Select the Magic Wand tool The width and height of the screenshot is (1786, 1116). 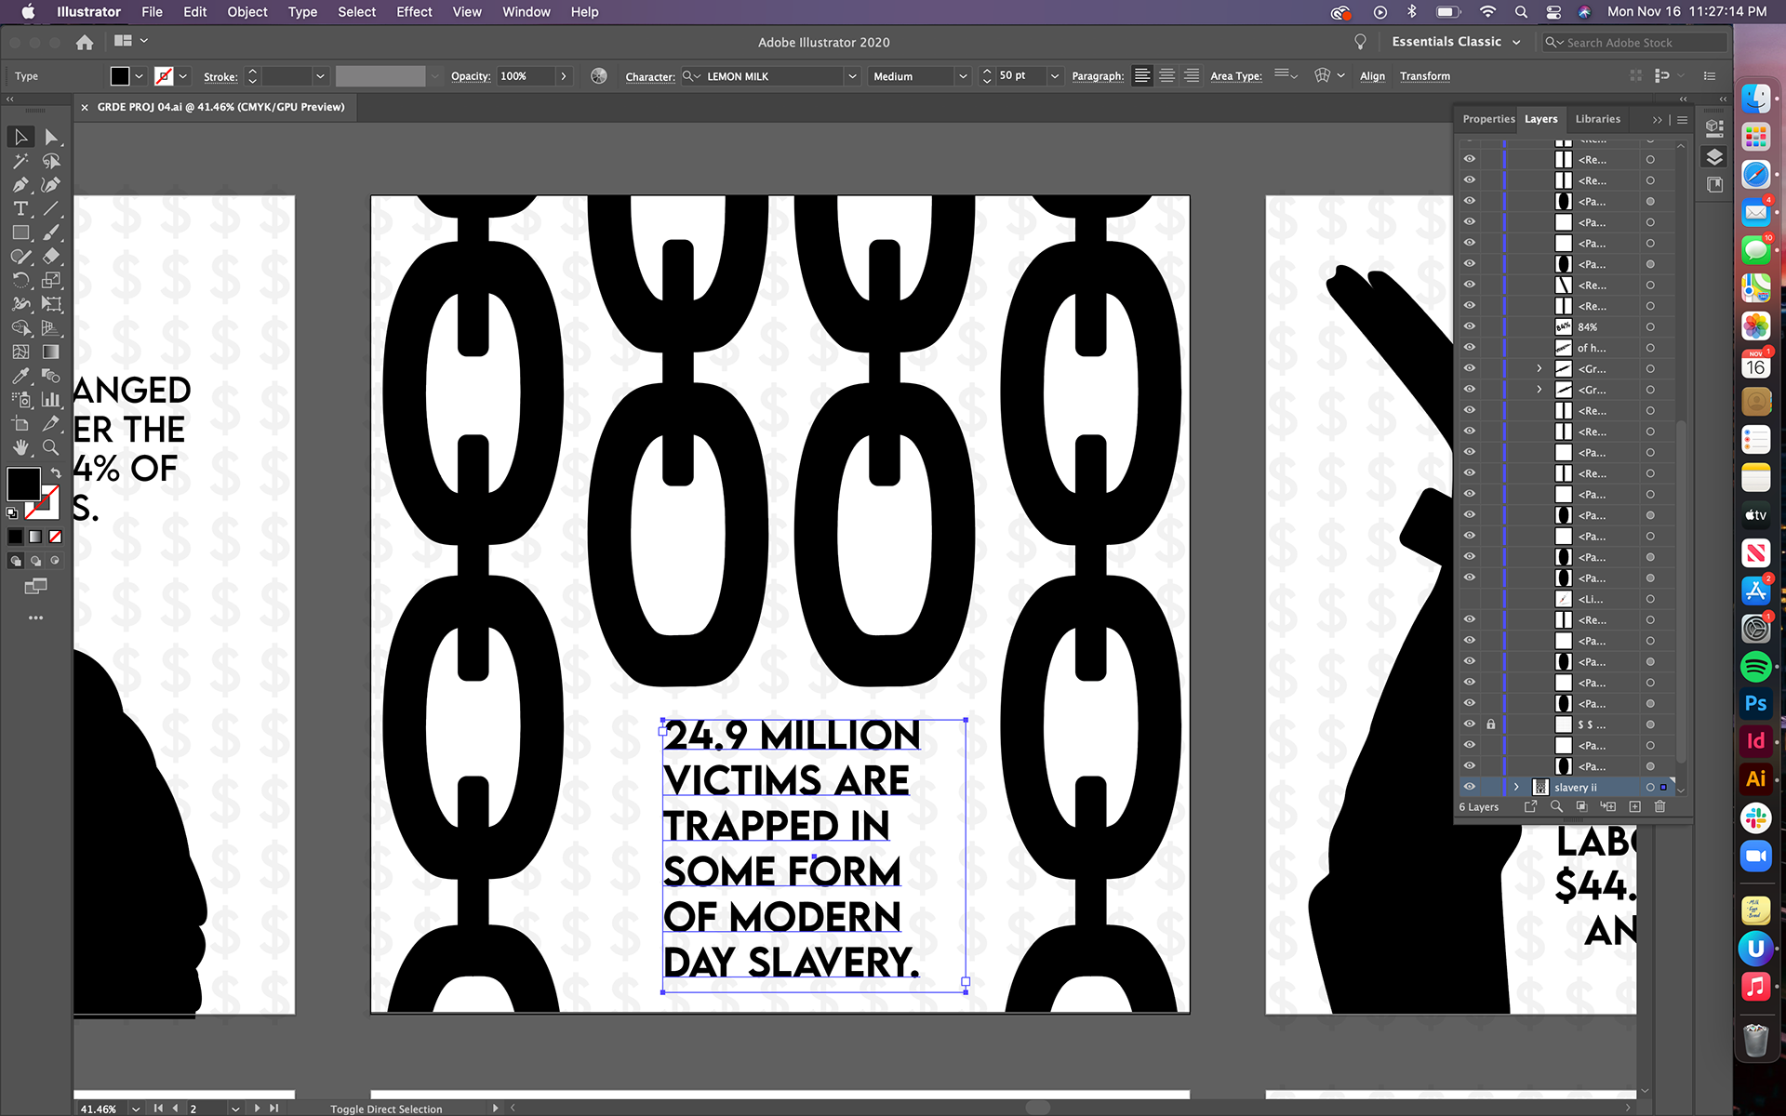coord(20,161)
